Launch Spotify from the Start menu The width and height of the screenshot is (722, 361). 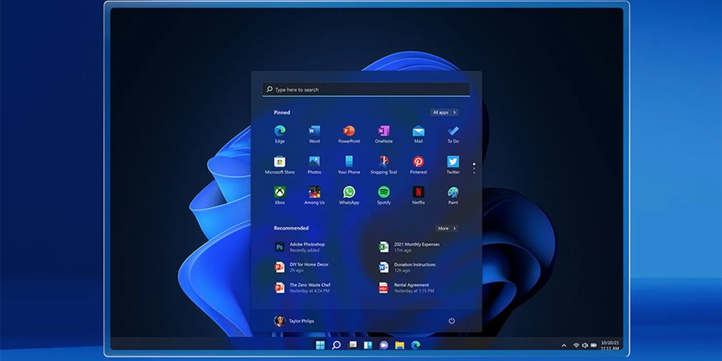(383, 195)
